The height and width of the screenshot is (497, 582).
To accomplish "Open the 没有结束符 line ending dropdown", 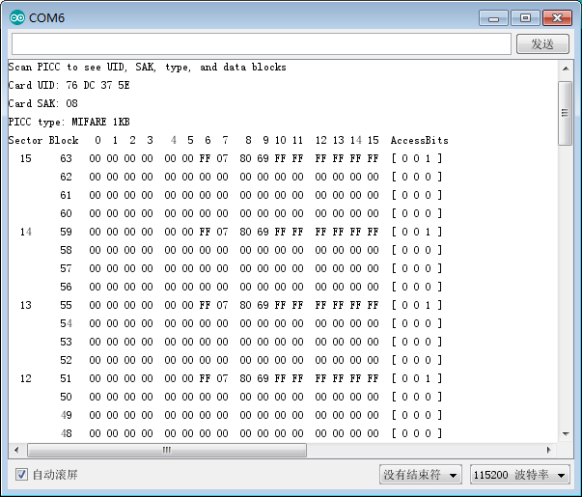I will [x=421, y=475].
